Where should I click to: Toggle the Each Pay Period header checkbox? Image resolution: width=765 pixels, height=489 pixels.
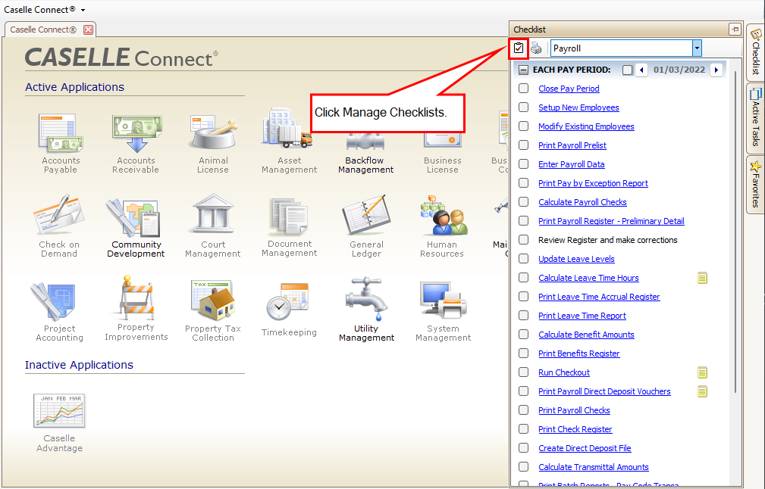click(628, 70)
